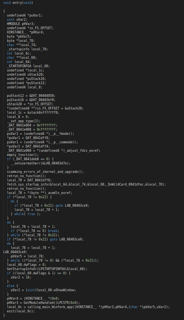Select the _STARTUPINFOA local_60 declaration
184x320 pixels.
pyautogui.click(x=27, y=66)
